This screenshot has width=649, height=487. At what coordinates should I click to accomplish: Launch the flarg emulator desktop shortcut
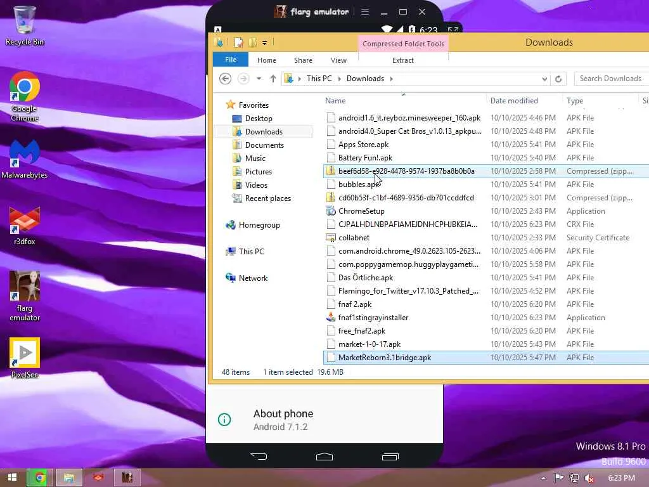tap(25, 296)
